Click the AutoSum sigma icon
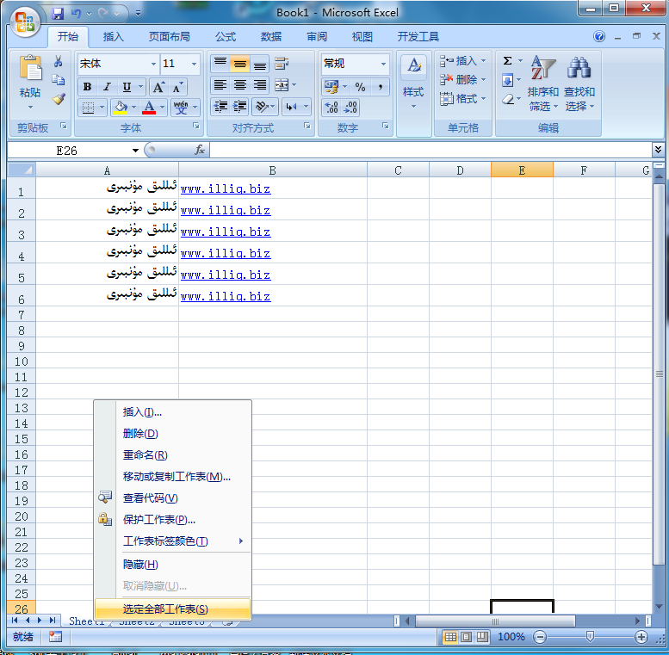Screen dimensions: 669x655 tap(508, 61)
